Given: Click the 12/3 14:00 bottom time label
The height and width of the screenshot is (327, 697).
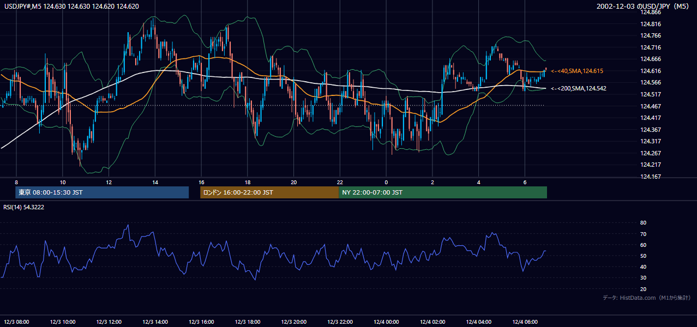Looking at the screenshot, I should pyautogui.click(x=155, y=322).
